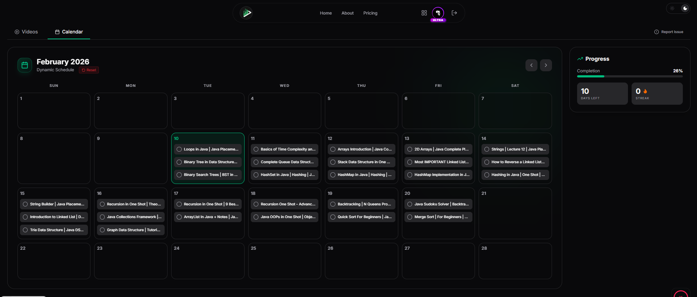697x297 pixels.
Task: Open 'Introduction to Linked List' entry
Action: coord(54,217)
